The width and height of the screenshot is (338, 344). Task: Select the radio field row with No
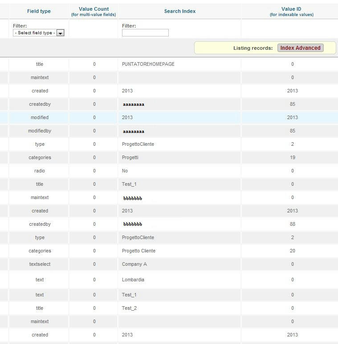pyautogui.click(x=169, y=171)
